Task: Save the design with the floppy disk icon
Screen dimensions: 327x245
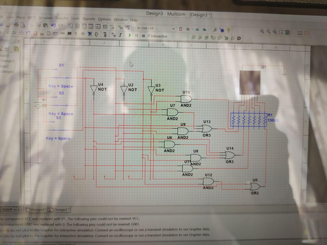Action: pos(8,25)
